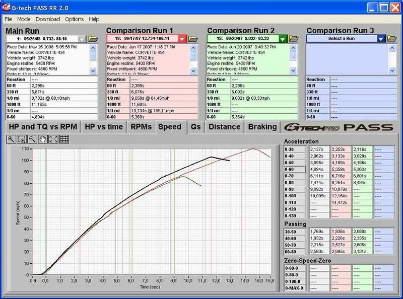Open the Comparison Run 1 red dropdown
403x299 pixels.
[182, 39]
